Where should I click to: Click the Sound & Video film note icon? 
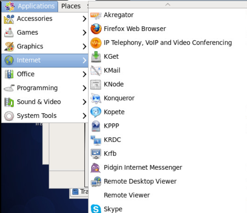point(9,102)
